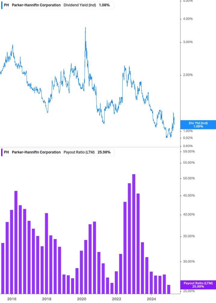The width and height of the screenshot is (216, 303).
Task: Click the 40.00% tick on the payout ratio axis
Action: 189,214
